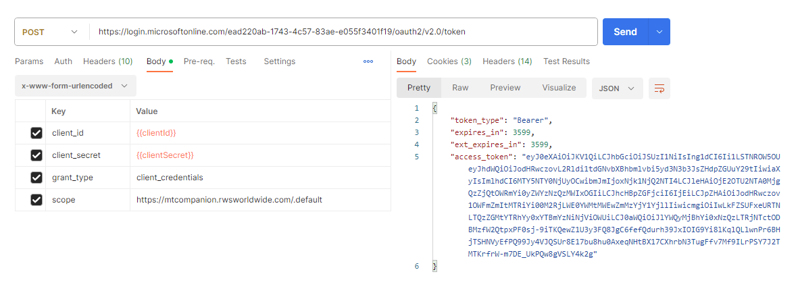Click the "expires_in" key in response
Image resolution: width=798 pixels, height=293 pixels.
(x=477, y=133)
